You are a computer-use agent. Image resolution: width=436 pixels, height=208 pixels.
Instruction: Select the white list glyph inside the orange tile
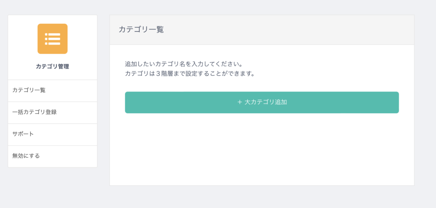tap(52, 39)
